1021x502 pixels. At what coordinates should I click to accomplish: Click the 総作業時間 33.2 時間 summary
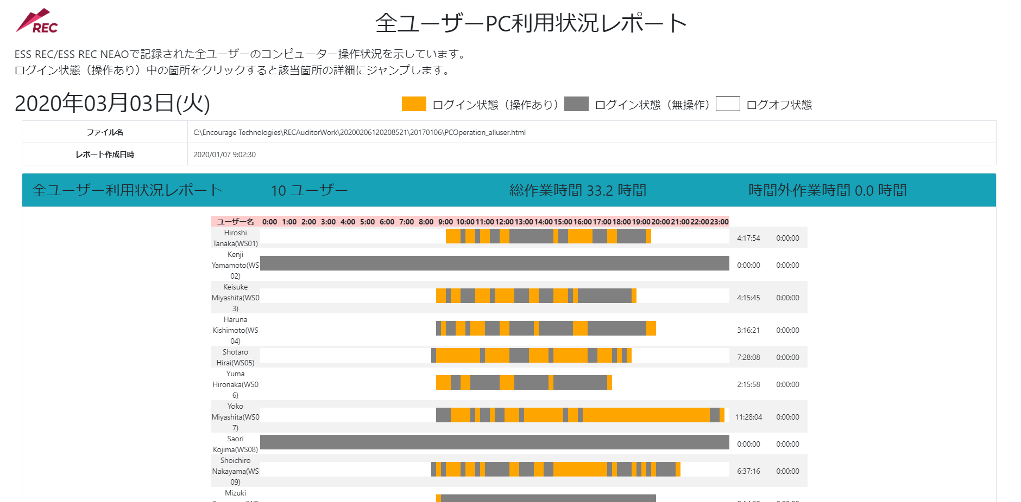578,190
